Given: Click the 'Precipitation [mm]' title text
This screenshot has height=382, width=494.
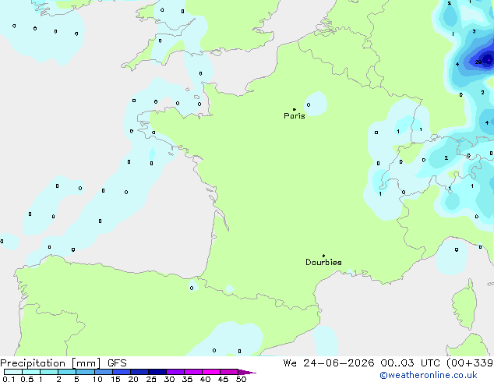Looking at the screenshot, I should 50,363.
